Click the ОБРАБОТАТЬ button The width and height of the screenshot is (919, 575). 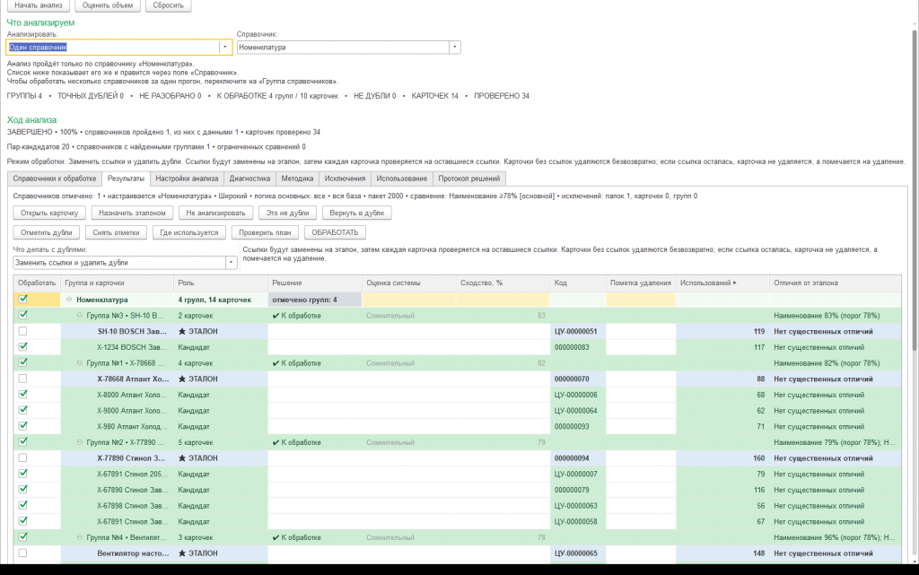(x=335, y=232)
